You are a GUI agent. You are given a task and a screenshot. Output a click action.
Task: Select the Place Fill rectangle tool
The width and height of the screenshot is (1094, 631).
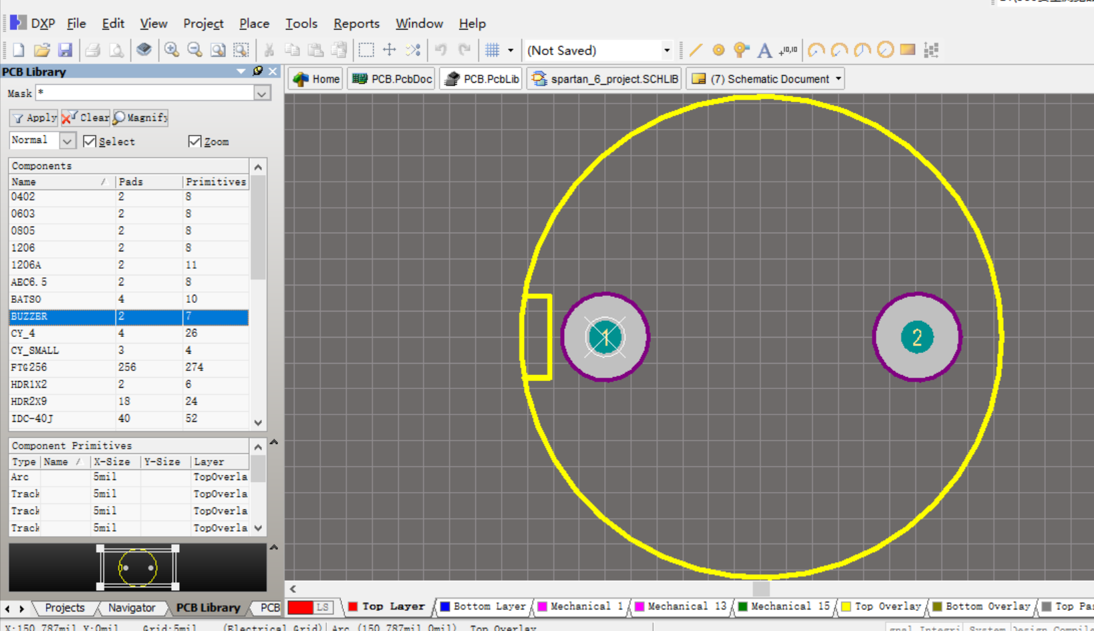coord(908,50)
